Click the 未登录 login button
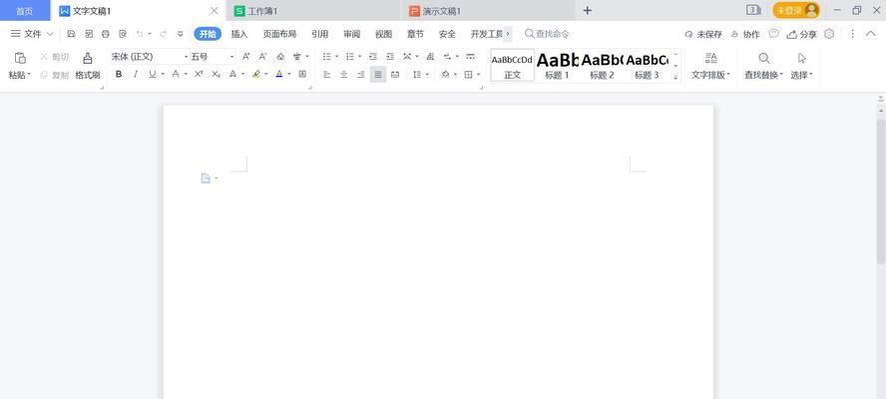The height and width of the screenshot is (399, 886). point(795,10)
